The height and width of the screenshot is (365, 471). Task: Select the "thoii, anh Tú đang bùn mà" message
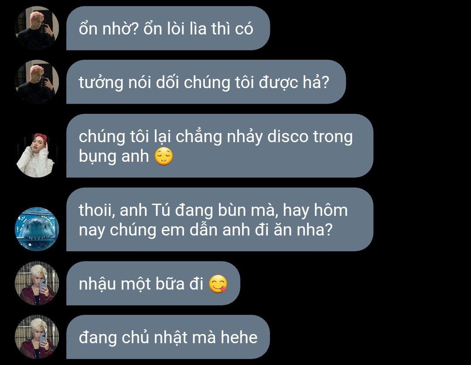point(219,219)
